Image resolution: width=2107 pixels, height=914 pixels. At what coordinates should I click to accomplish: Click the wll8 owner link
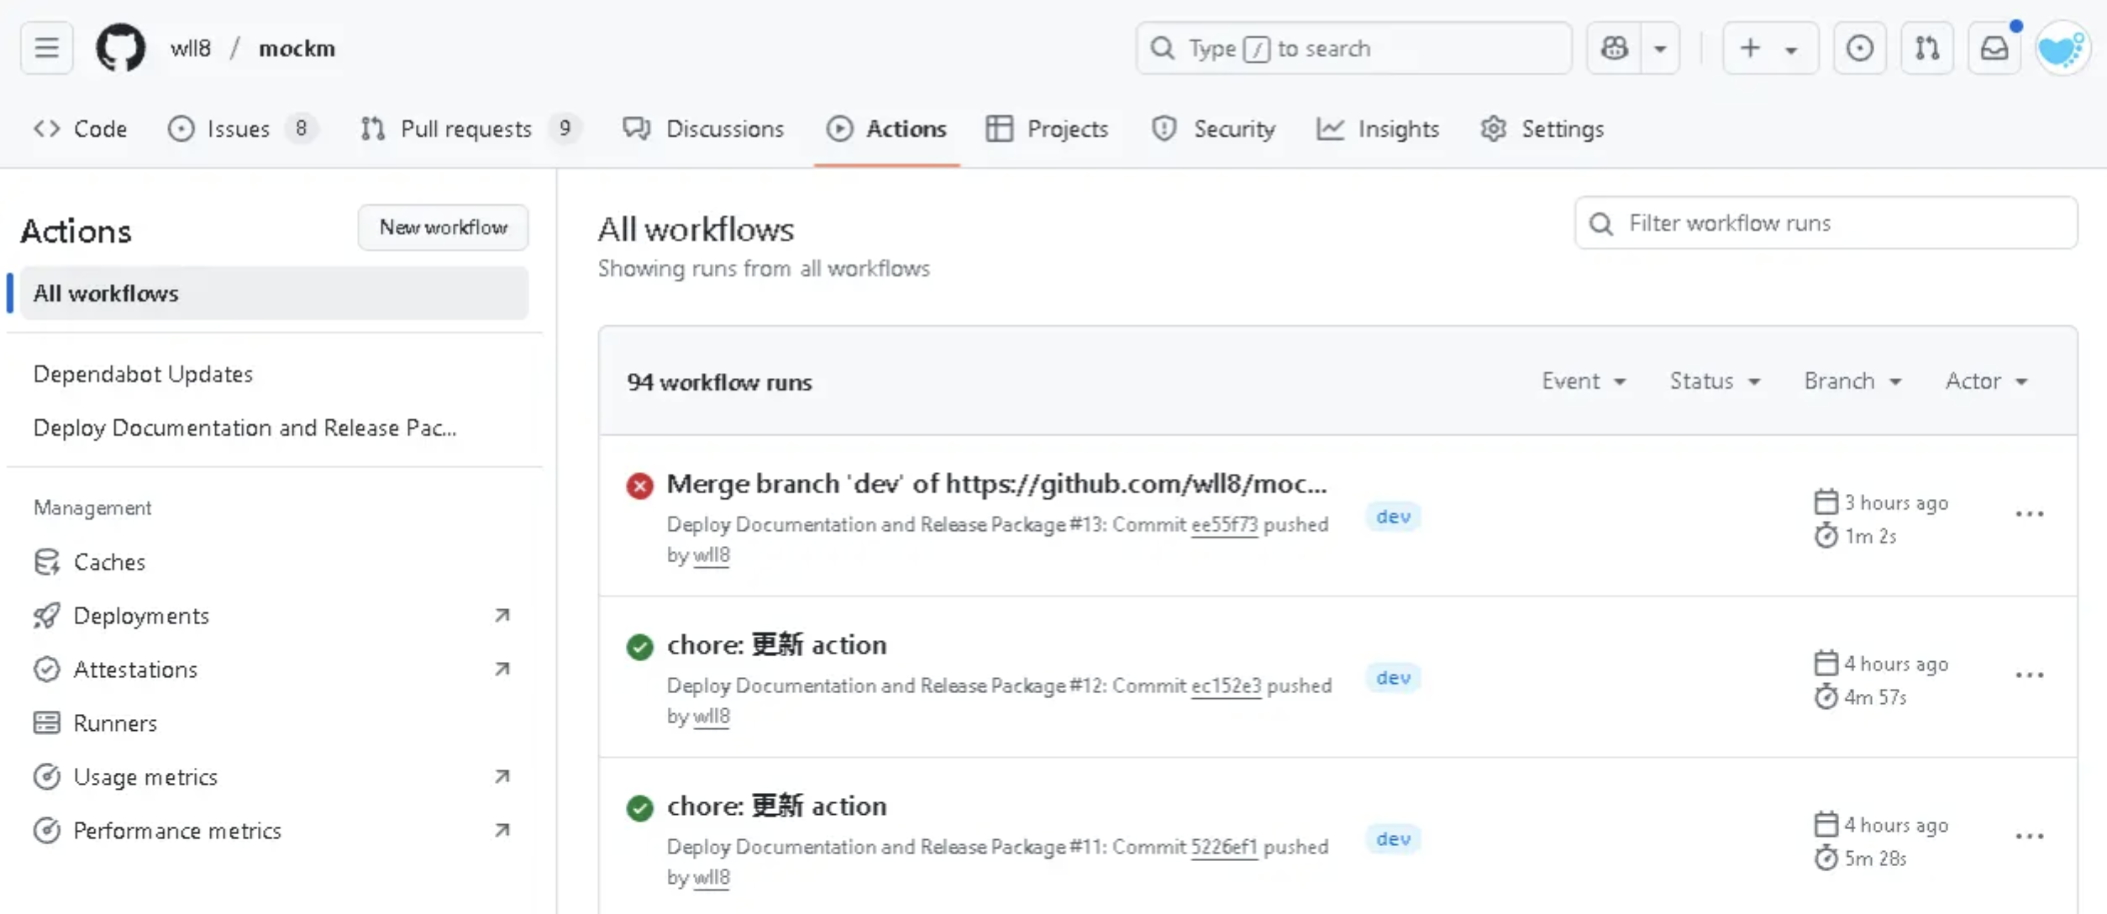(191, 49)
